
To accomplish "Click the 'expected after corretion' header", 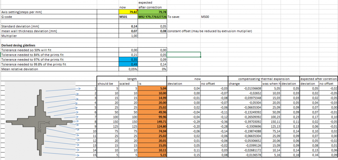I will click(319, 79).
